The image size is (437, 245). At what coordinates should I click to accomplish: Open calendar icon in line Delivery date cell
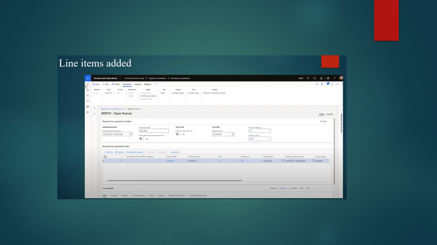[283, 161]
